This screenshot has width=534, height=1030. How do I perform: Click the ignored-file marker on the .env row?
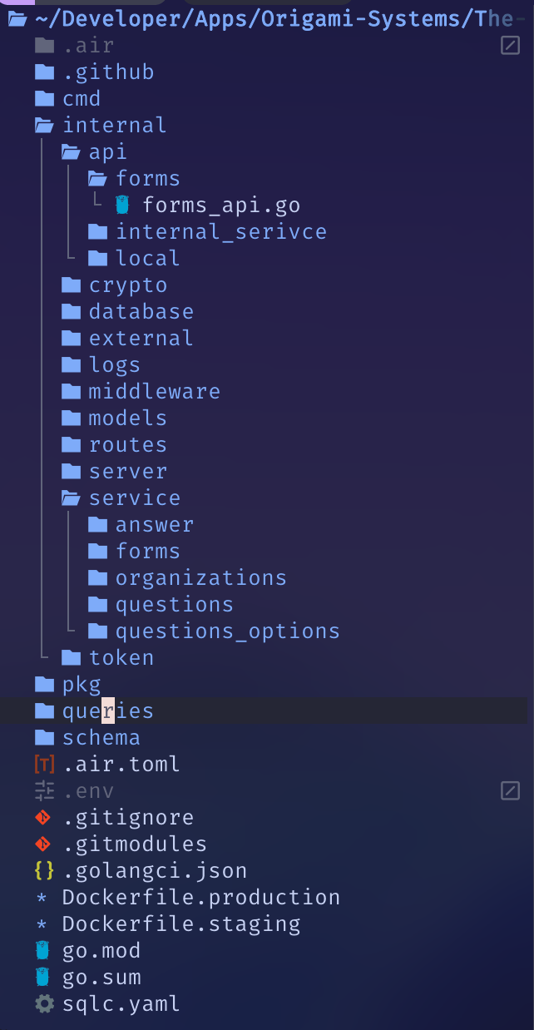pos(510,790)
